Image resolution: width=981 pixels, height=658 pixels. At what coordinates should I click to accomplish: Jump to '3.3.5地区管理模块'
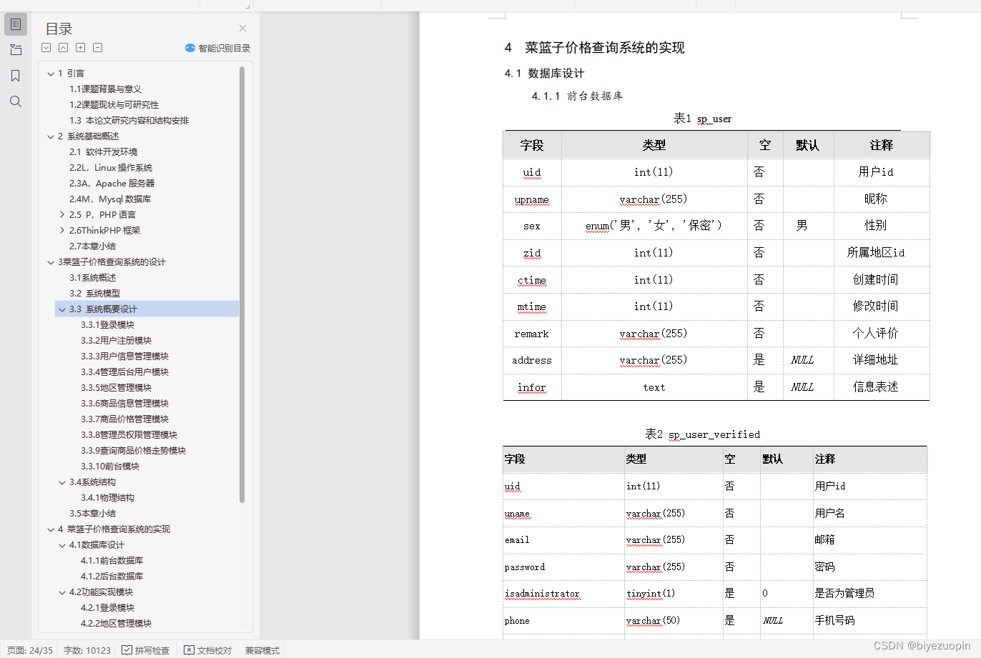(x=116, y=388)
